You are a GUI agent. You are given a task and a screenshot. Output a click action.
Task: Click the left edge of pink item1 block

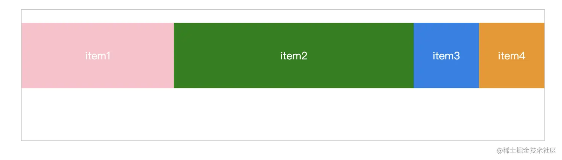click(23, 56)
